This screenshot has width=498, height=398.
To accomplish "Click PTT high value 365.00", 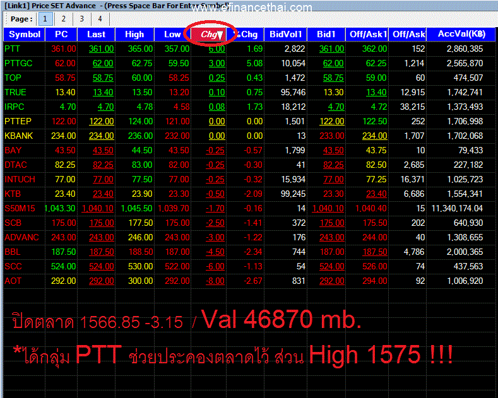I will [140, 49].
